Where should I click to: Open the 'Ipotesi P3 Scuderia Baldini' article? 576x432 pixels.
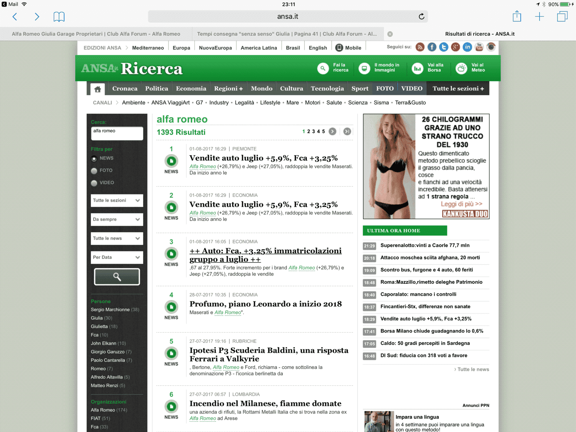coord(269,354)
